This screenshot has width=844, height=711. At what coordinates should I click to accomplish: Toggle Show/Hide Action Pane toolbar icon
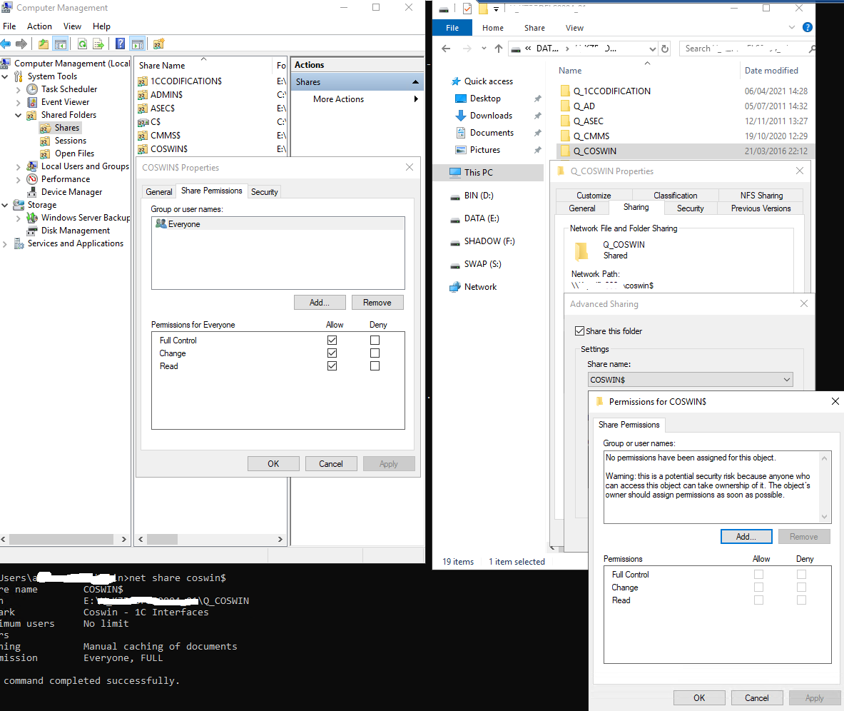(x=138, y=44)
